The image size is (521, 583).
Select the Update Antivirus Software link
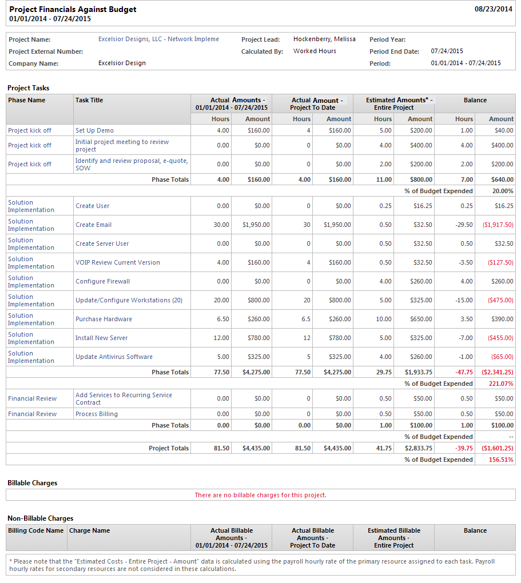point(114,357)
